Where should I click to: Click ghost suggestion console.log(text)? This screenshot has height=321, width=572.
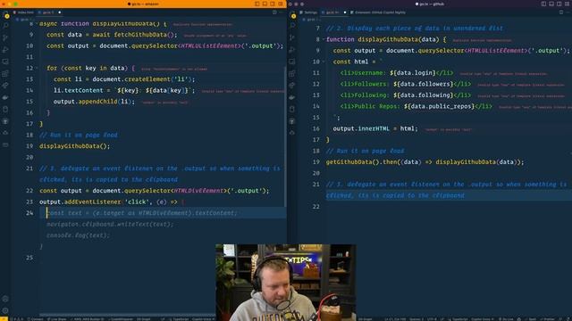(x=78, y=235)
